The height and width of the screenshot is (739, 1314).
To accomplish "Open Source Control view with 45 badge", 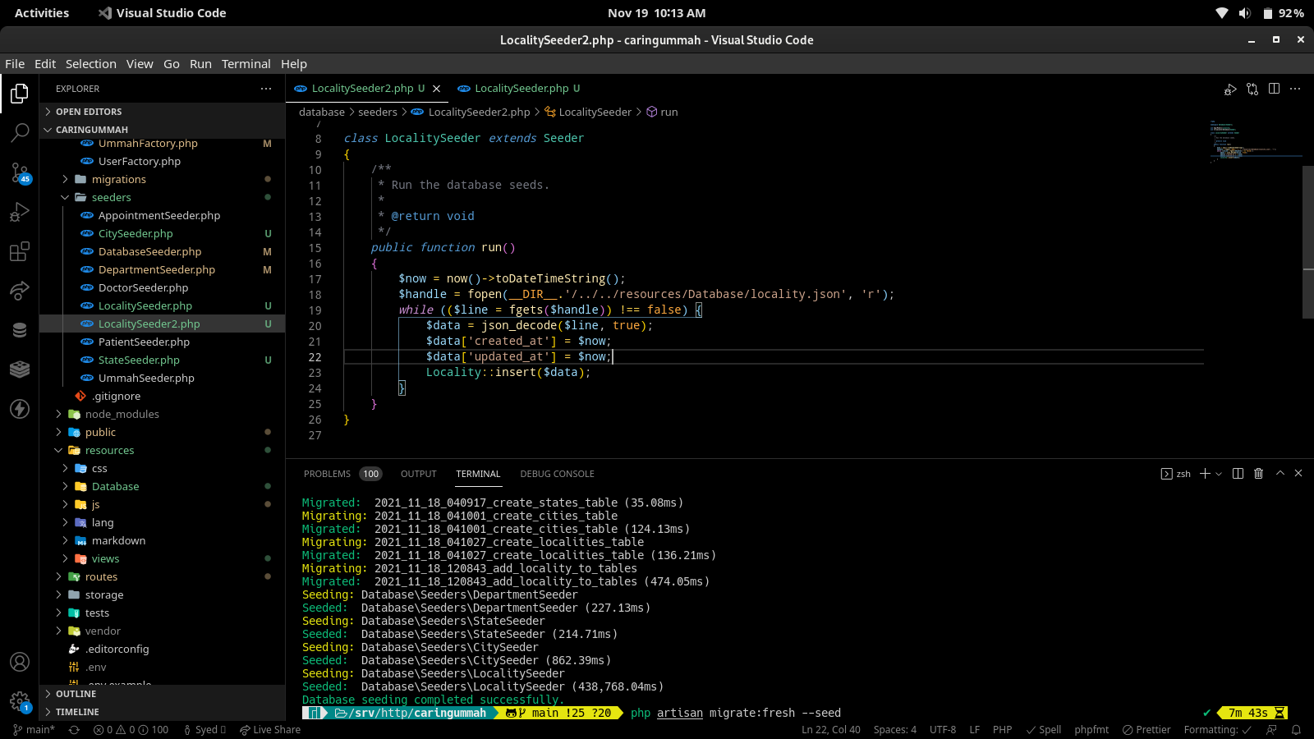I will point(20,172).
